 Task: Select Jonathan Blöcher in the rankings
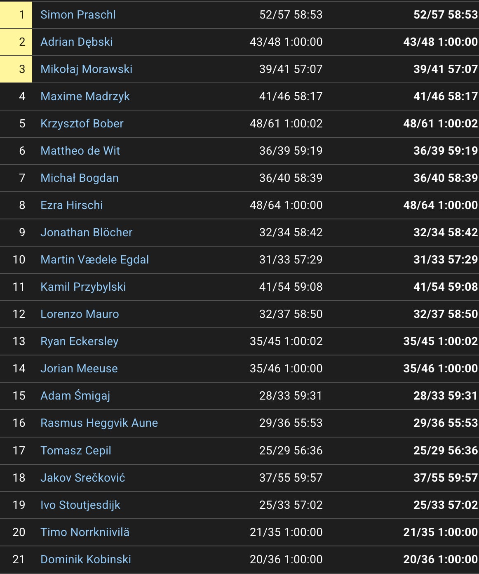(87, 232)
